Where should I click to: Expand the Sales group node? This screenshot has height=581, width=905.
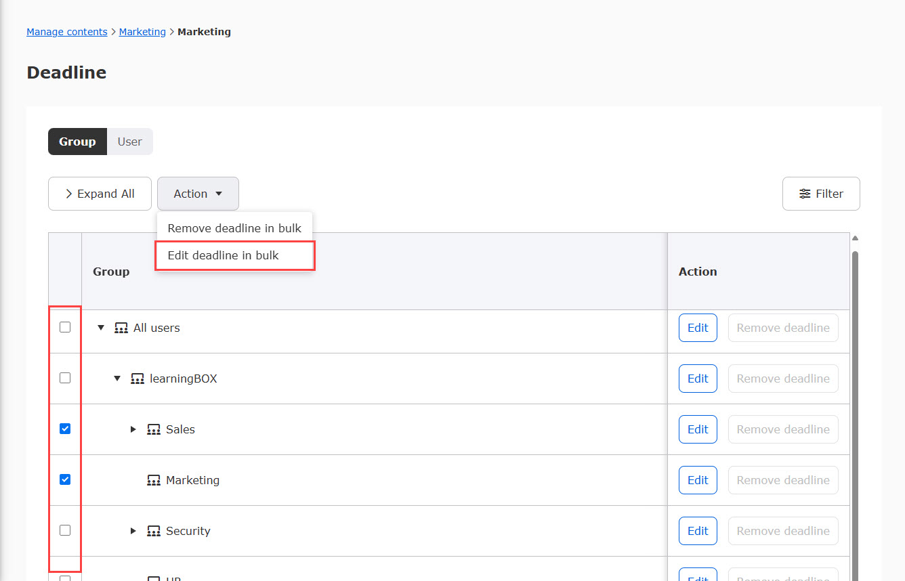133,429
